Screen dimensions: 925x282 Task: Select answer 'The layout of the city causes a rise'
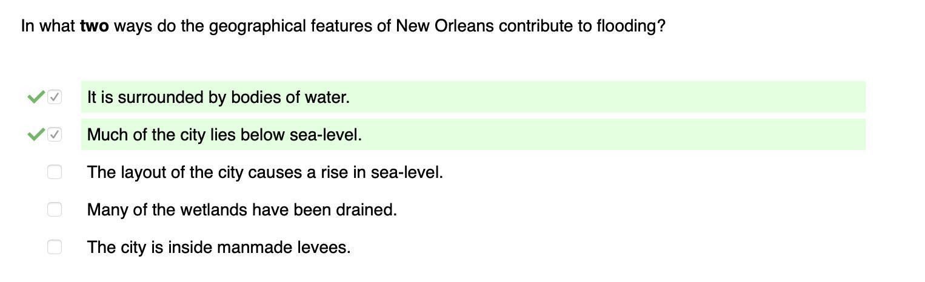265,172
